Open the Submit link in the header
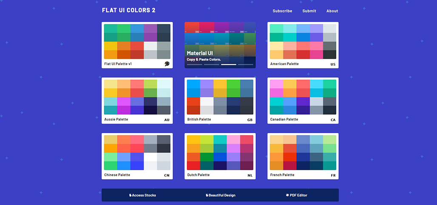Screen dimensions: 437x205 [x=309, y=11]
